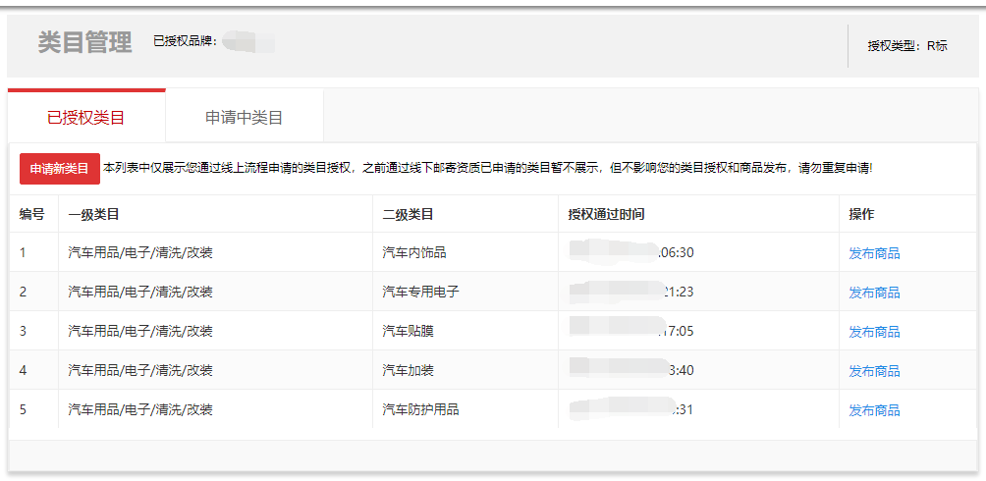Image resolution: width=986 pixels, height=481 pixels.
Task: Select the 汽车专用电子 category cell
Action: pyautogui.click(x=420, y=293)
